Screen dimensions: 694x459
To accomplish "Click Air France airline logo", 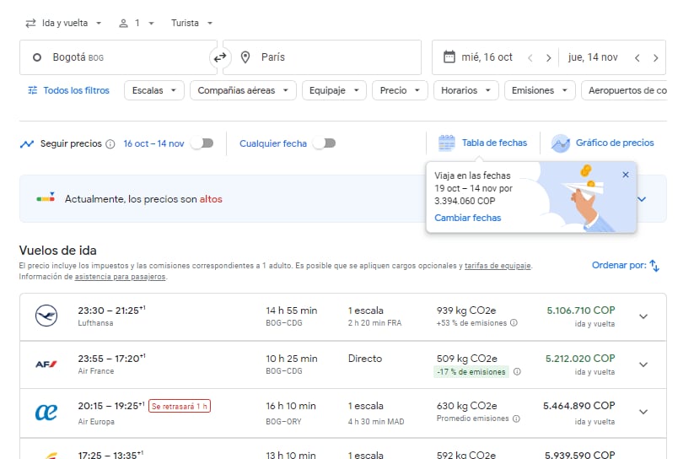I will (46, 364).
